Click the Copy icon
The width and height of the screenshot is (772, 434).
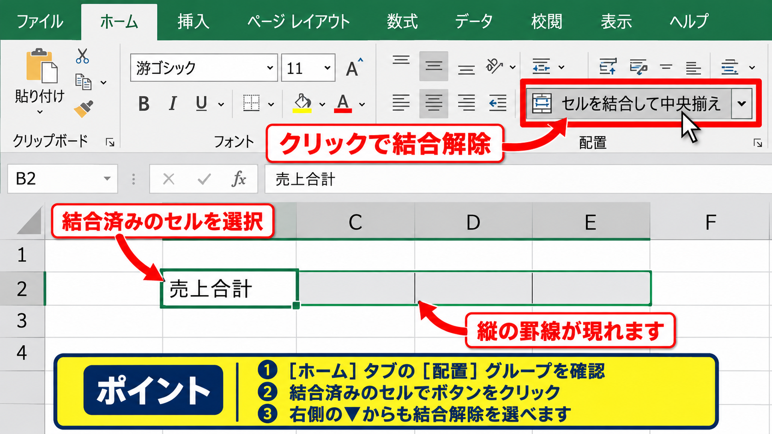click(83, 82)
